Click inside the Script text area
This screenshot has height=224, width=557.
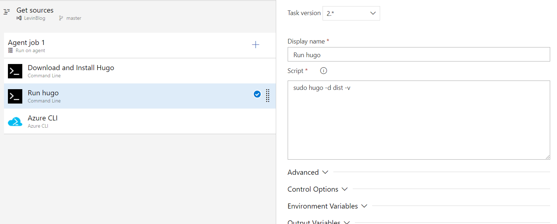[419, 120]
